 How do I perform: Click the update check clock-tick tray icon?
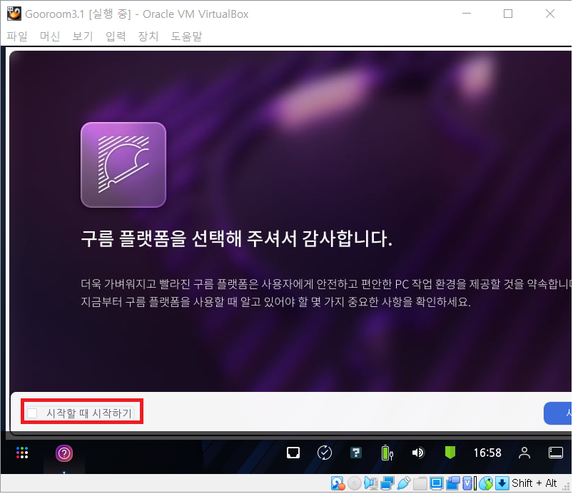(x=325, y=454)
